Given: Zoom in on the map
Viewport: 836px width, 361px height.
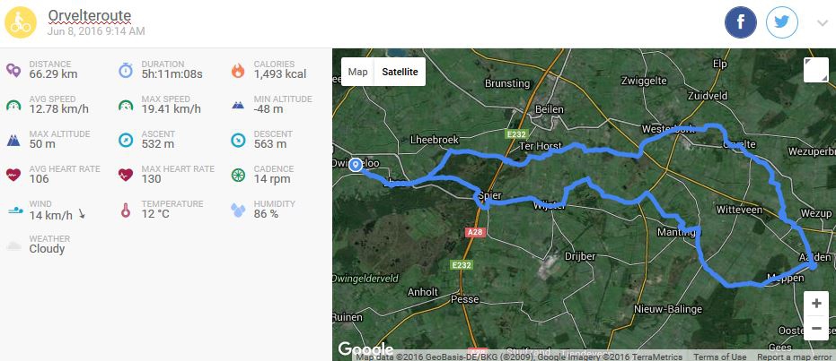Looking at the screenshot, I should pos(815,303).
